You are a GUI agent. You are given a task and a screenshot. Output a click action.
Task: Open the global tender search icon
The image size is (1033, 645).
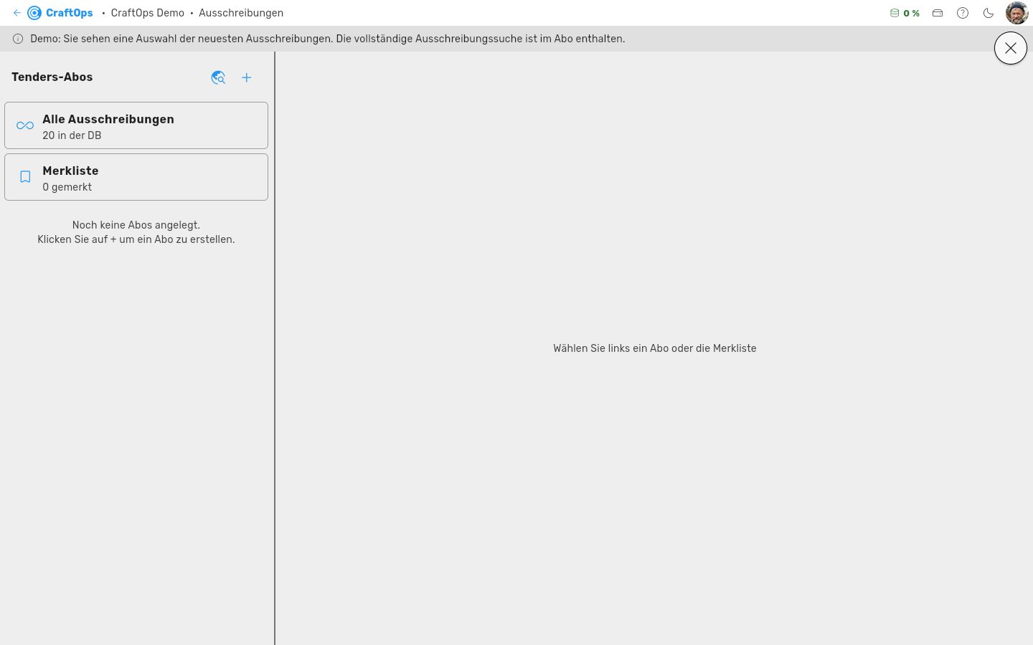[x=219, y=77]
